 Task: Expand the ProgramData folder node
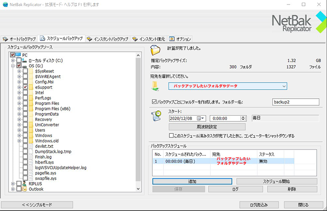point(19,114)
